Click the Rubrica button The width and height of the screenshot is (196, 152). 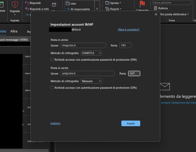161,8
